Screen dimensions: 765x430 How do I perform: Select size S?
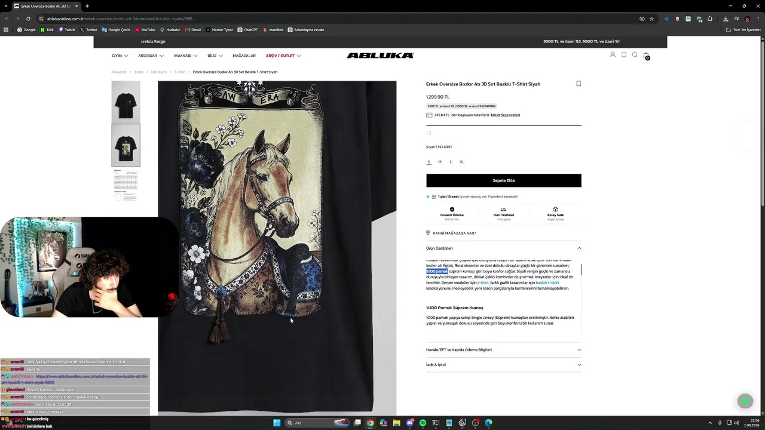point(429,162)
